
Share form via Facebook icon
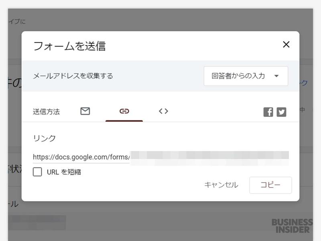pyautogui.click(x=268, y=112)
